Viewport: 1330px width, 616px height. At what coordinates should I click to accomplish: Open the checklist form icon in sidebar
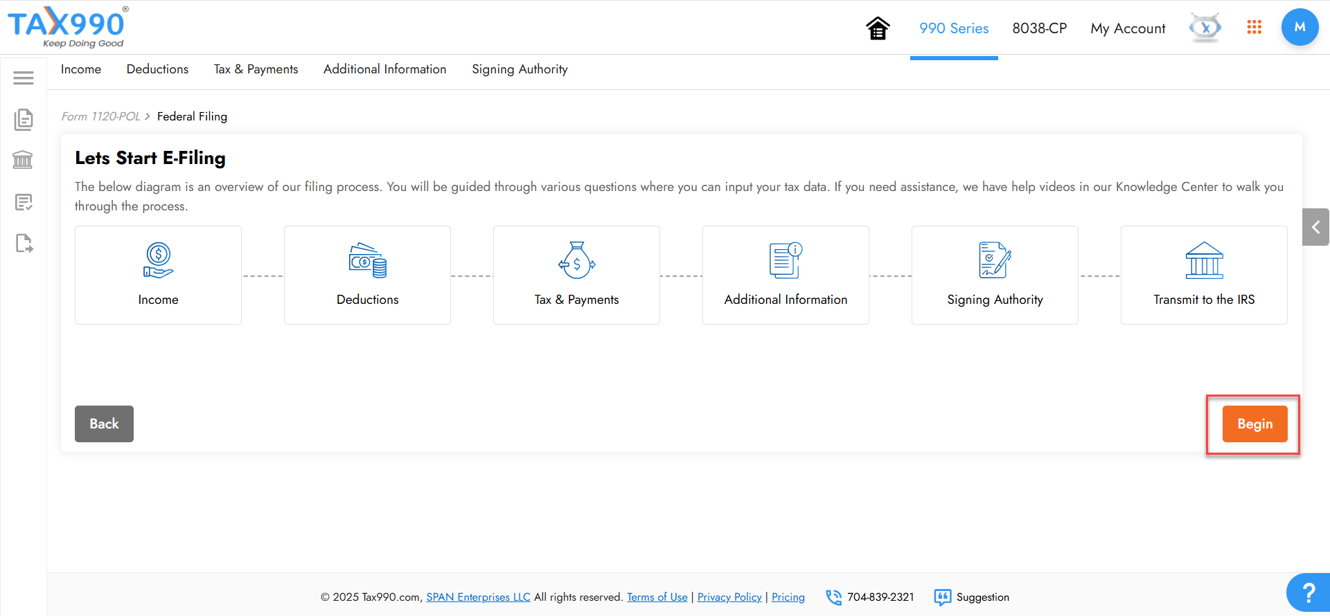pyautogui.click(x=24, y=202)
